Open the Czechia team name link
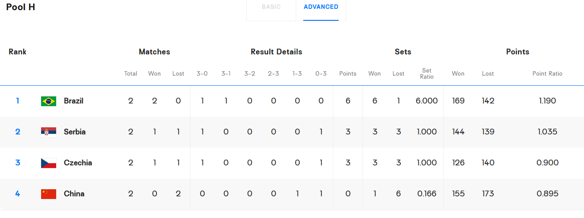 [78, 163]
